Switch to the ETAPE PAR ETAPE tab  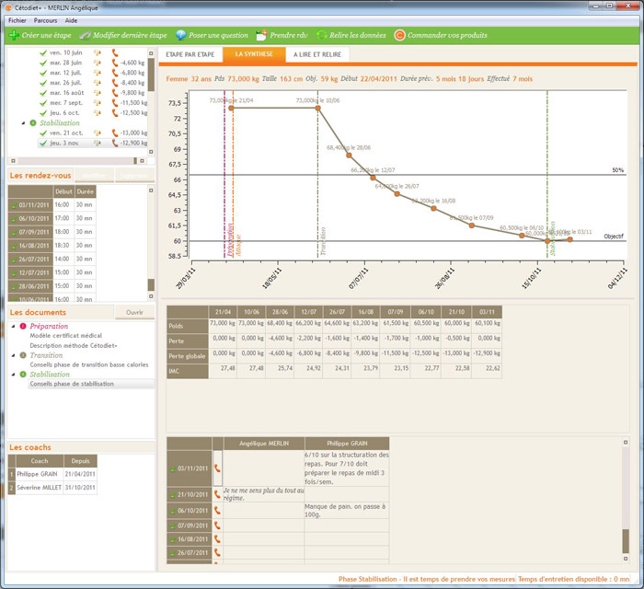coord(190,54)
